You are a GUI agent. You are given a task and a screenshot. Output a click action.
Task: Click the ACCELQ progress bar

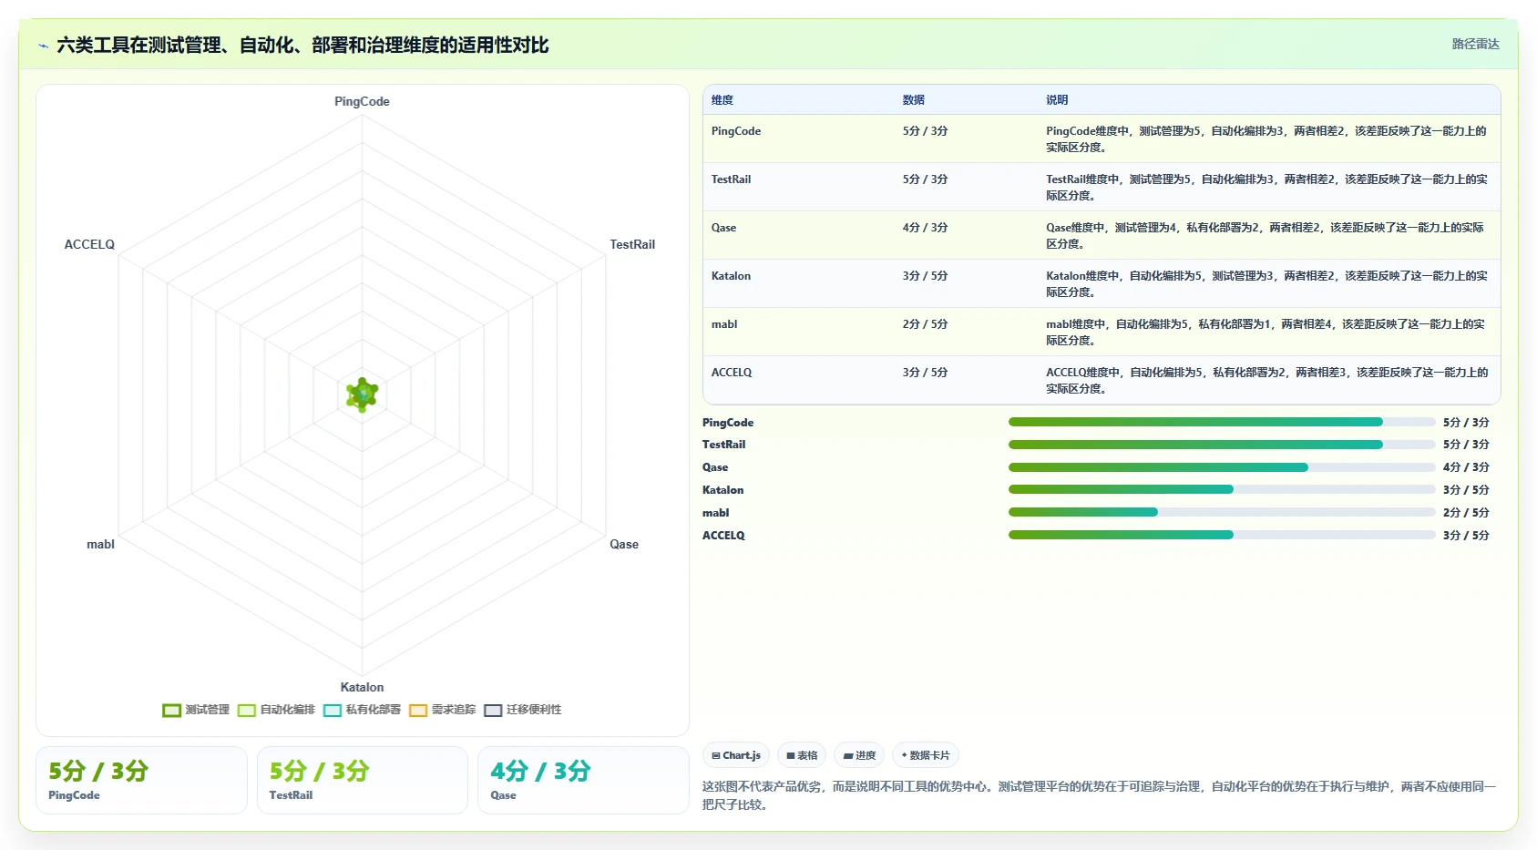point(1222,535)
